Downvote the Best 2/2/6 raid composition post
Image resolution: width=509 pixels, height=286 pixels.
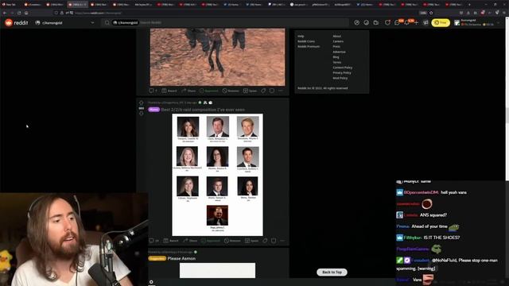(142, 113)
